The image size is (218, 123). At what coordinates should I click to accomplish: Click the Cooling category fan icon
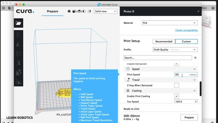[x=128, y=91]
